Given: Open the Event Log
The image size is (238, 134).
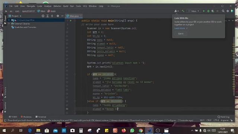Looking at the screenshot, I should click(223, 117).
